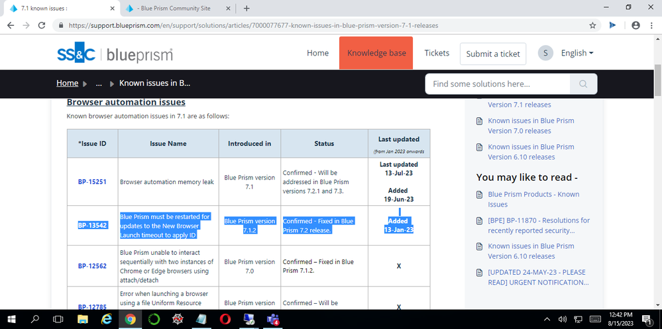The height and width of the screenshot is (329, 662).
Task: Open a new browser tab with the plus icon
Action: coord(247,9)
